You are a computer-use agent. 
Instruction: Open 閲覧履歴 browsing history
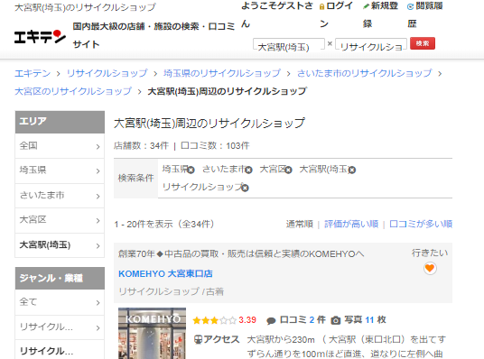coord(424,14)
